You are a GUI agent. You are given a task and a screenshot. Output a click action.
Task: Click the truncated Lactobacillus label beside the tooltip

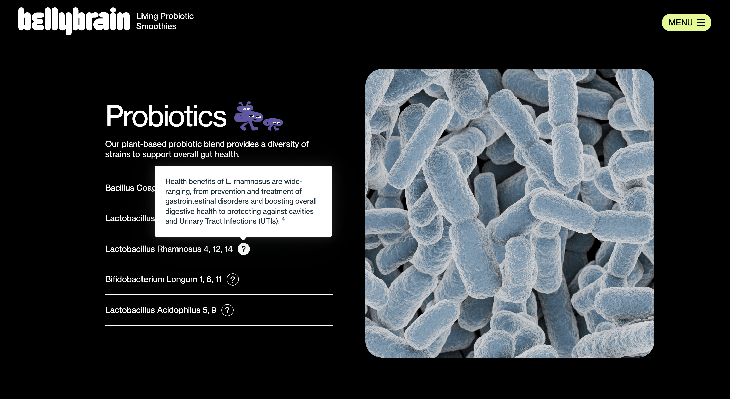coord(130,218)
